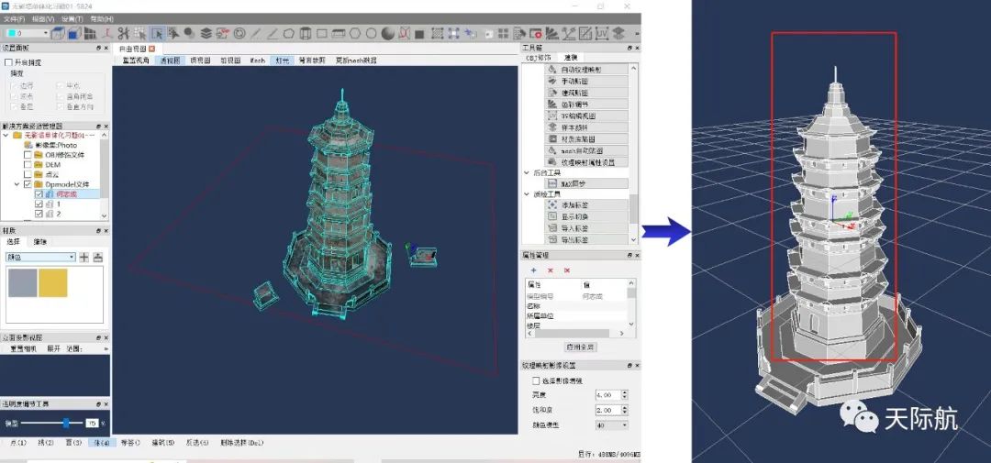The width and height of the screenshot is (991, 463).
Task: Check the image enhancement checkbox in texture settings
Action: click(x=537, y=380)
